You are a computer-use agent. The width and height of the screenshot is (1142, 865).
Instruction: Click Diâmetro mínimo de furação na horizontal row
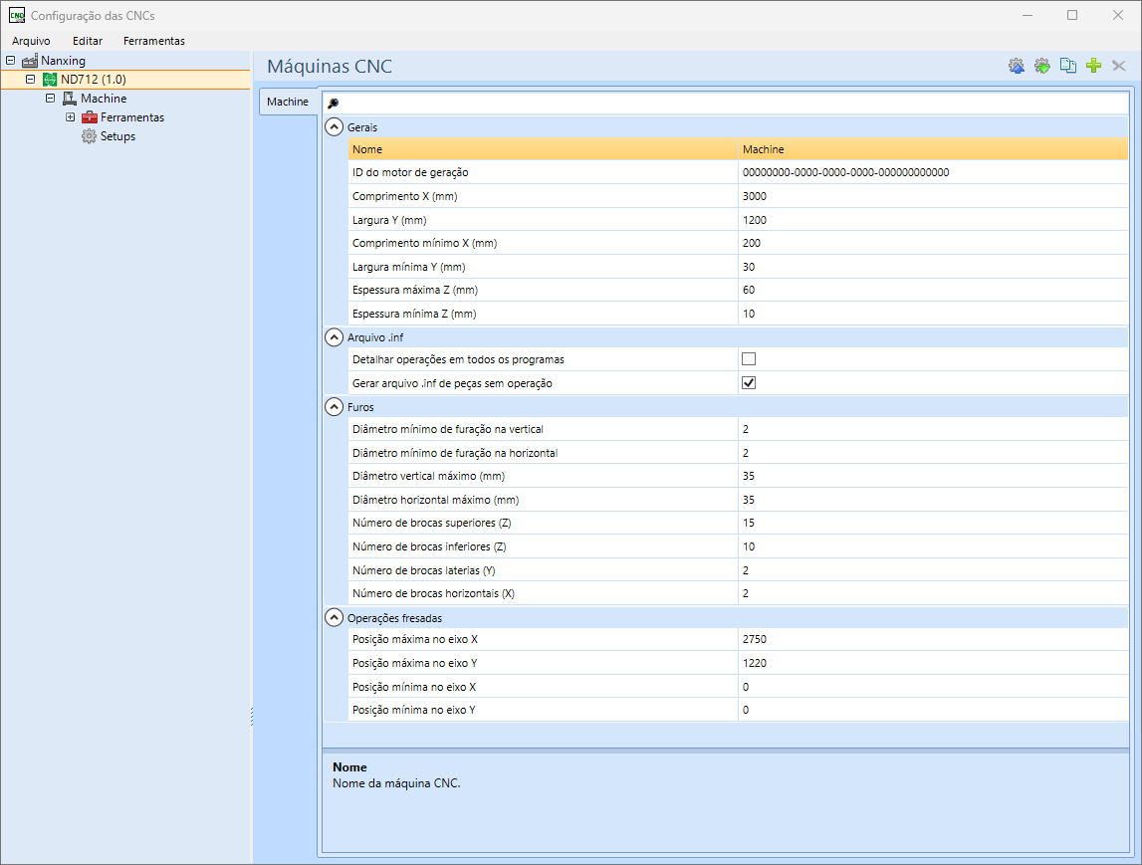(738, 453)
